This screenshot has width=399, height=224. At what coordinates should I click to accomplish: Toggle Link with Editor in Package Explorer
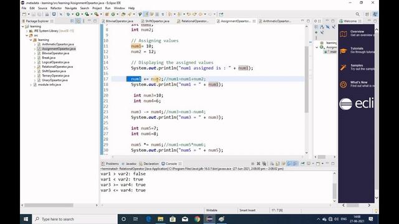78,21
